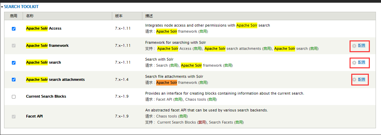This screenshot has height=135, width=381.
Task: Open 配置 link for Apache Solr search
Action: 362,62
